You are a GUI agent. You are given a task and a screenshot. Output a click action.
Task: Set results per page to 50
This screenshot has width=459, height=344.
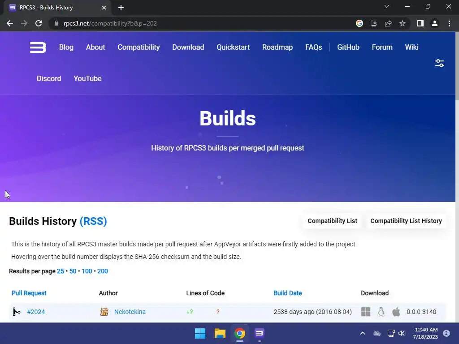point(73,271)
